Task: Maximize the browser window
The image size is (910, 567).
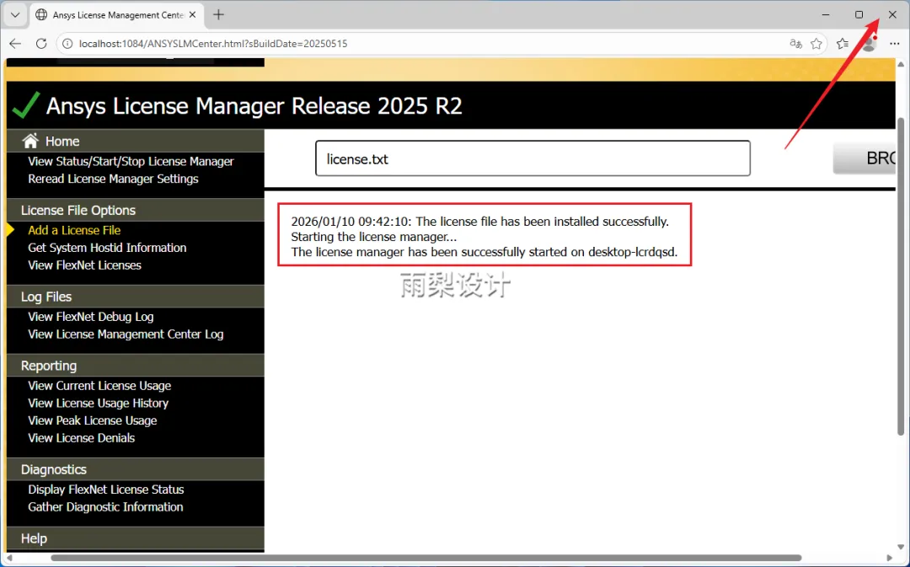Action: tap(859, 15)
